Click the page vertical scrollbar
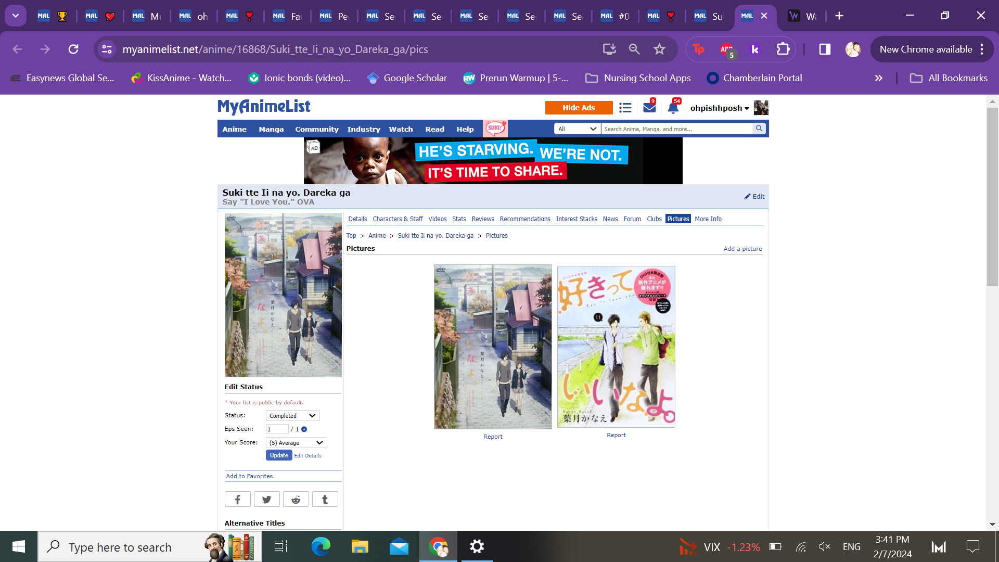Viewport: 999px width, 562px height. click(x=992, y=198)
